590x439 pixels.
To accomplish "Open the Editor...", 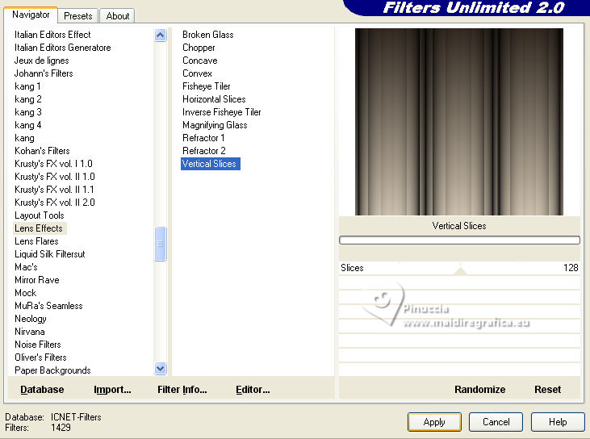I will (x=253, y=389).
